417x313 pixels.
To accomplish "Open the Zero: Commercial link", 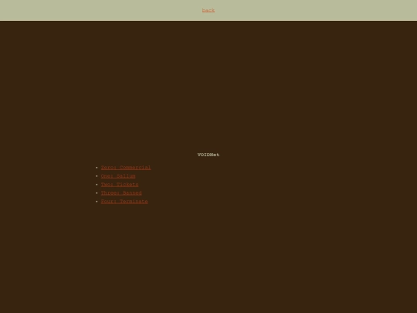I will 126,168.
